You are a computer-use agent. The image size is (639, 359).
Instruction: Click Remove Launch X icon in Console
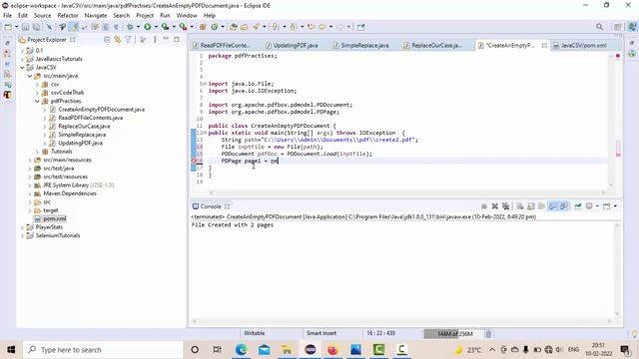495,206
